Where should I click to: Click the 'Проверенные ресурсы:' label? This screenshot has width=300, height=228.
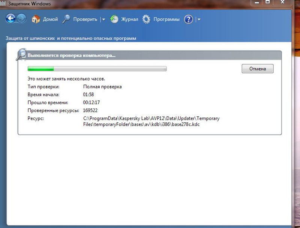(x=53, y=110)
